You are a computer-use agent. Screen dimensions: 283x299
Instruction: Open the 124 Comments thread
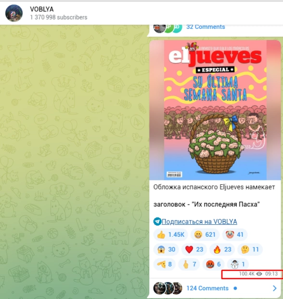(x=207, y=288)
